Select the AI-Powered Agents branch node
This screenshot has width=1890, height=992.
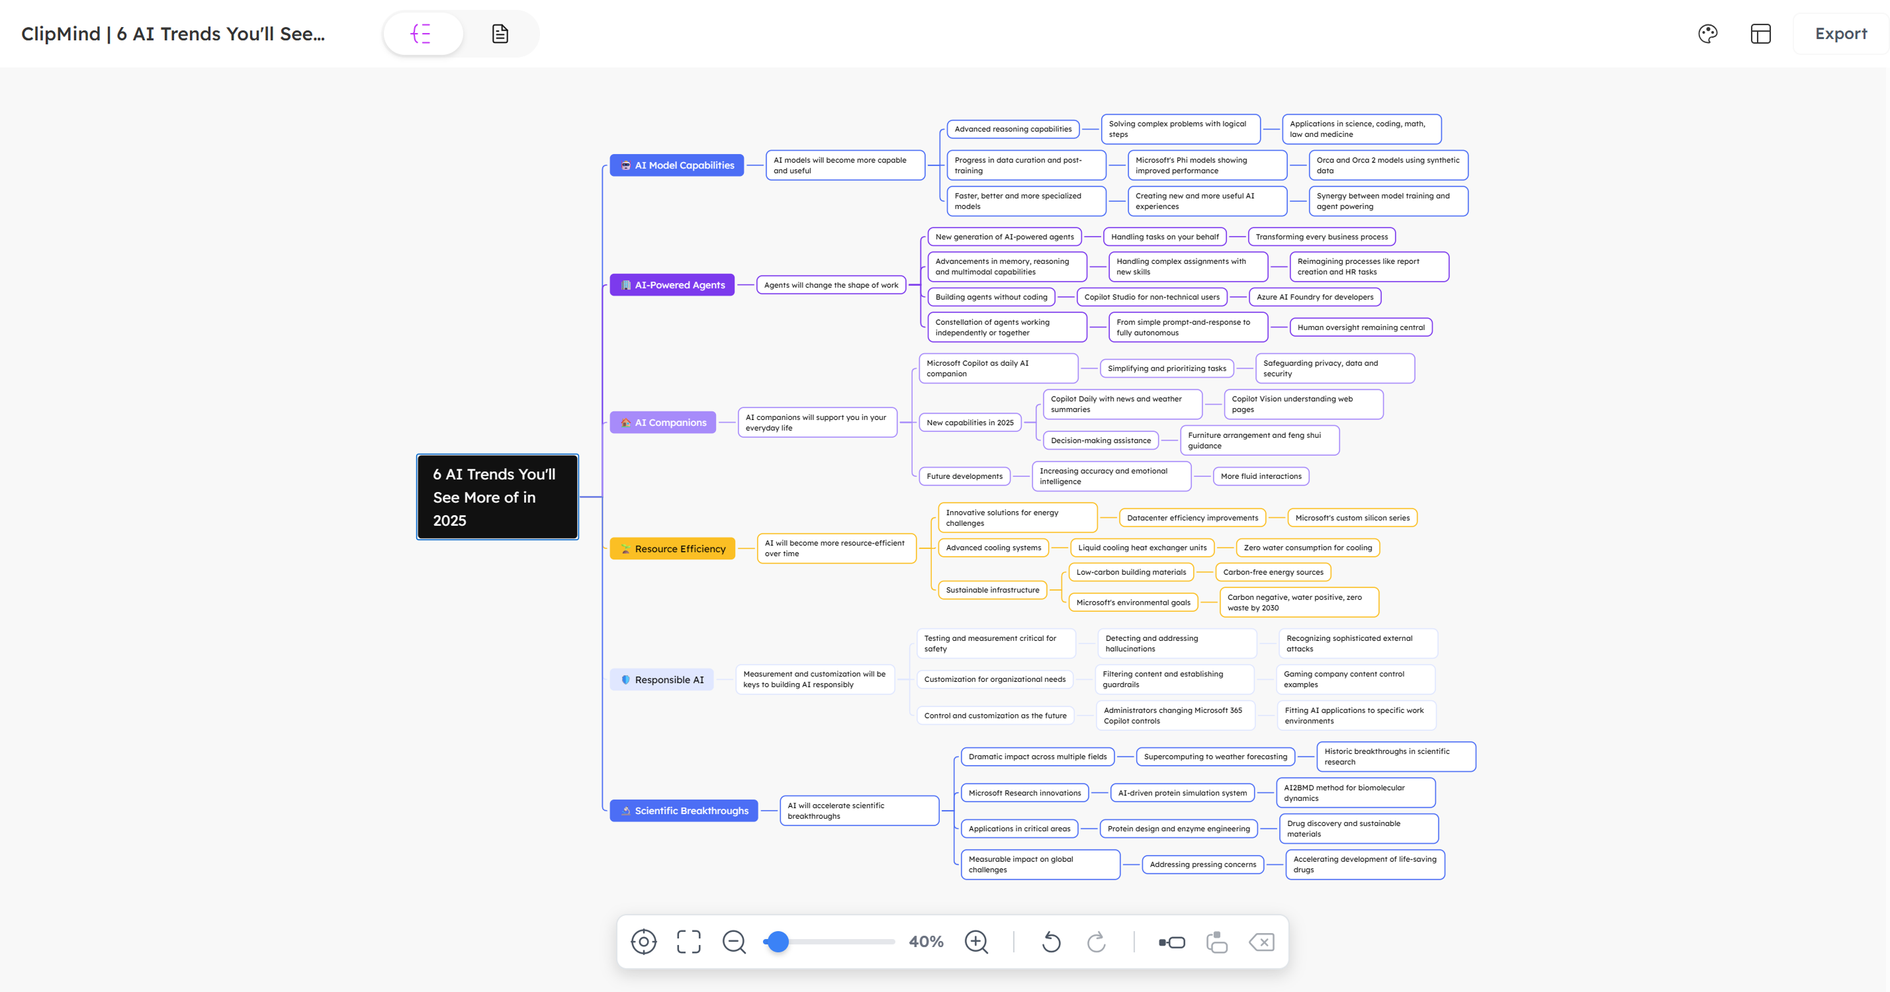[672, 284]
